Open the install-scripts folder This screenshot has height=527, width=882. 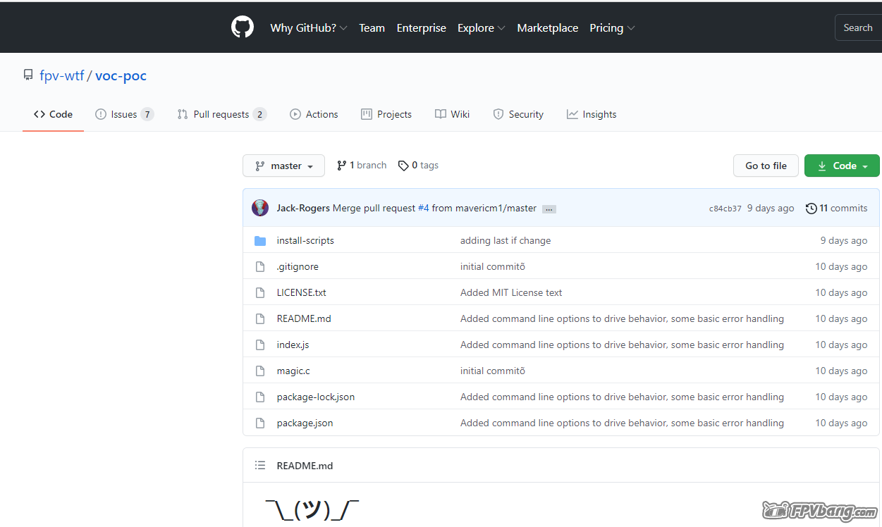point(305,241)
